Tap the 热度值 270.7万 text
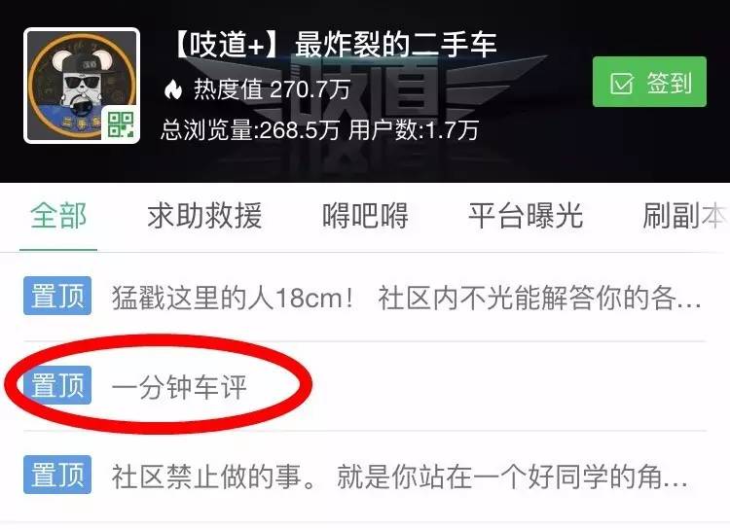730x530 pixels. click(x=273, y=88)
